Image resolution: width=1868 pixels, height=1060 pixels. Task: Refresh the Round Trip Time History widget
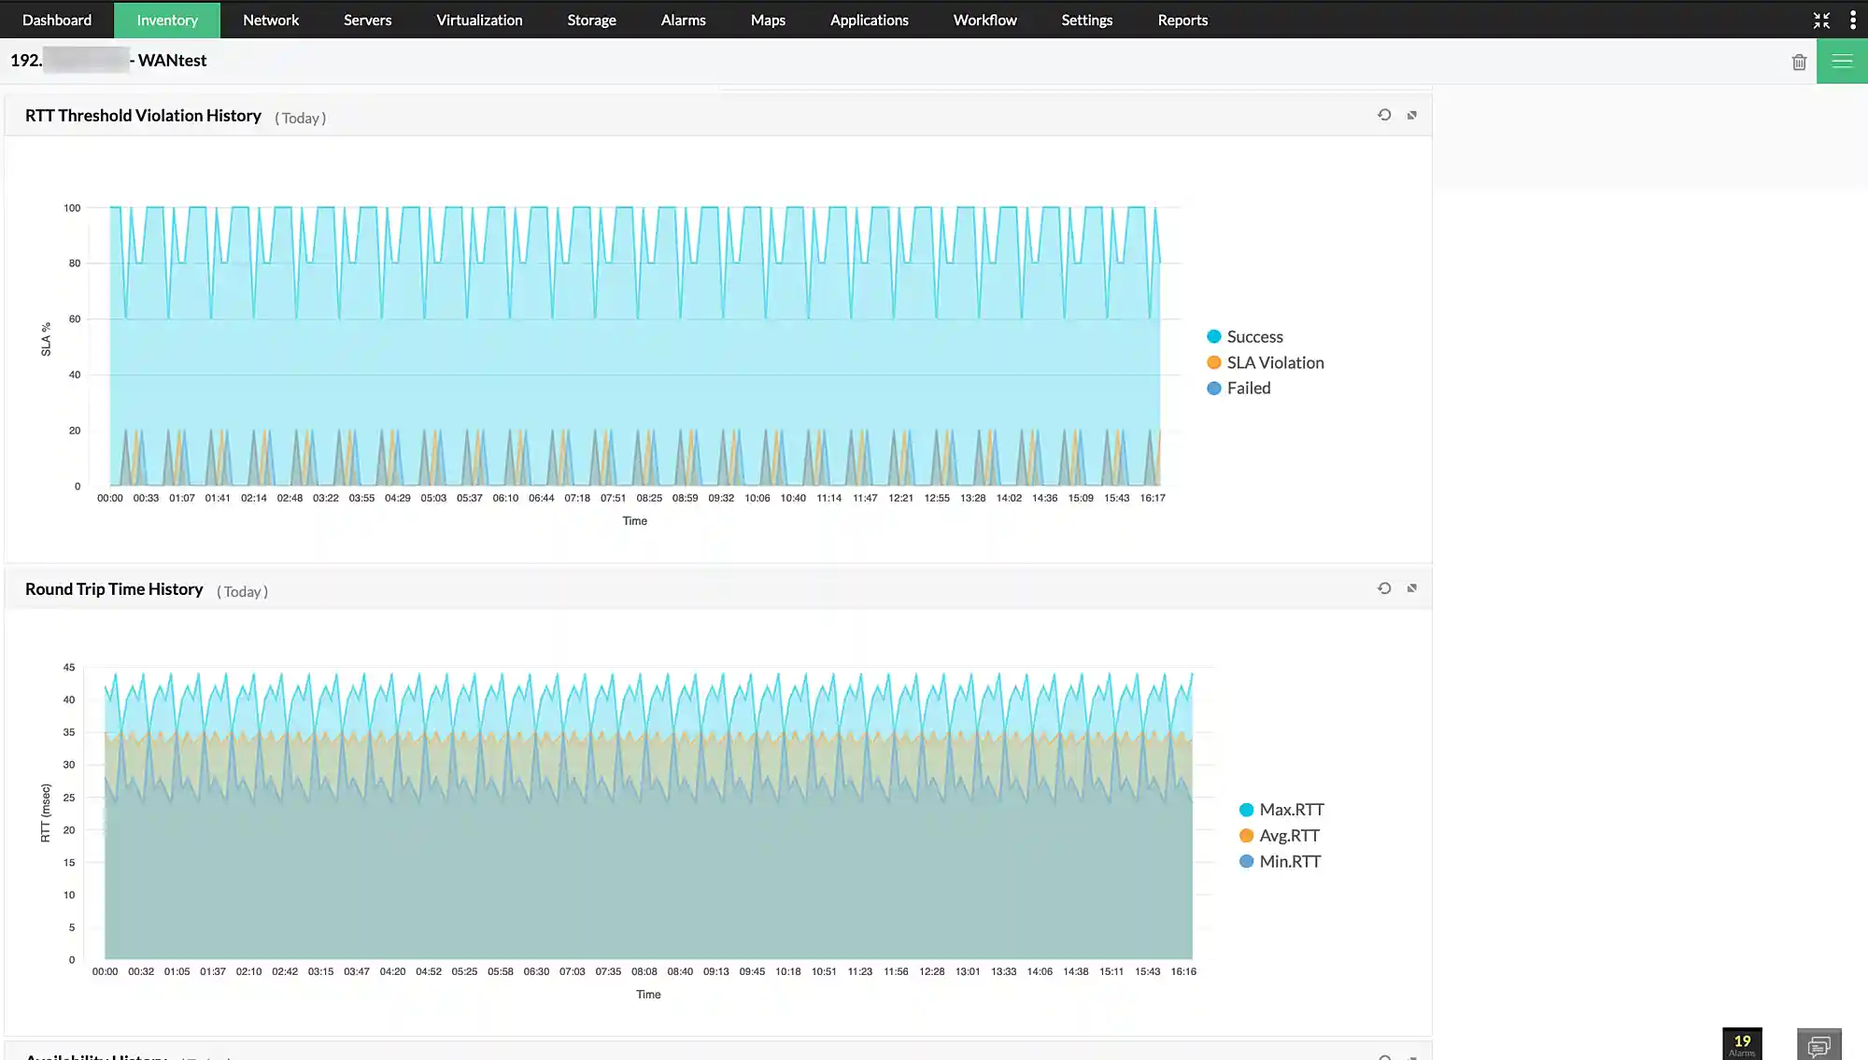point(1384,588)
